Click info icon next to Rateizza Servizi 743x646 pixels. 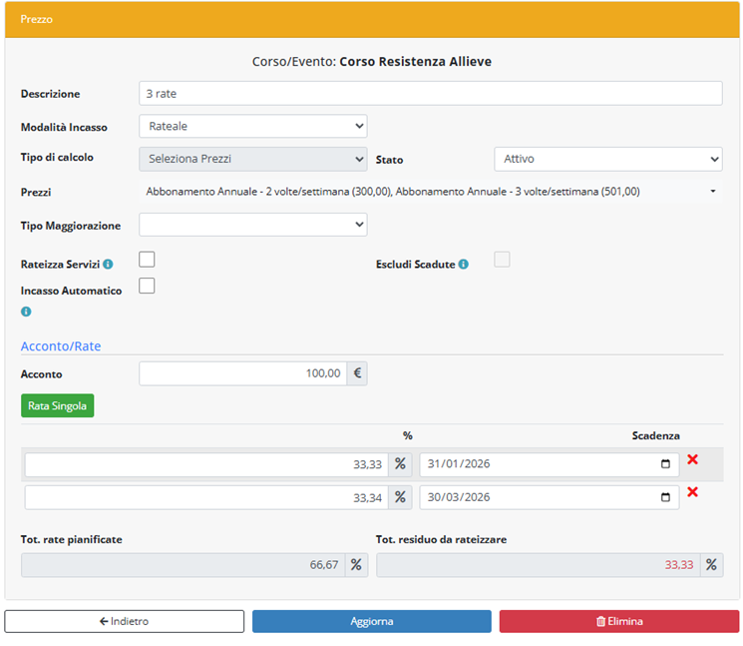point(108,265)
